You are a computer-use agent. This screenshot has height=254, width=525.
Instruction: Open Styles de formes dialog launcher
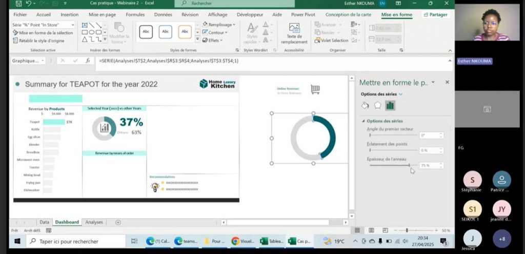237,50
